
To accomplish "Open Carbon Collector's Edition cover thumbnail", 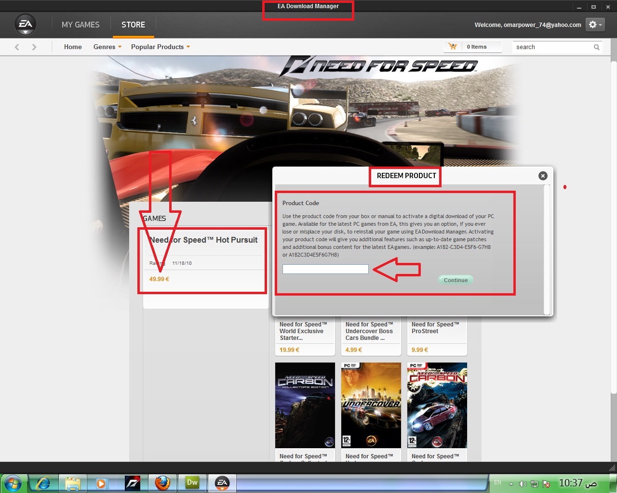I will pos(305,405).
